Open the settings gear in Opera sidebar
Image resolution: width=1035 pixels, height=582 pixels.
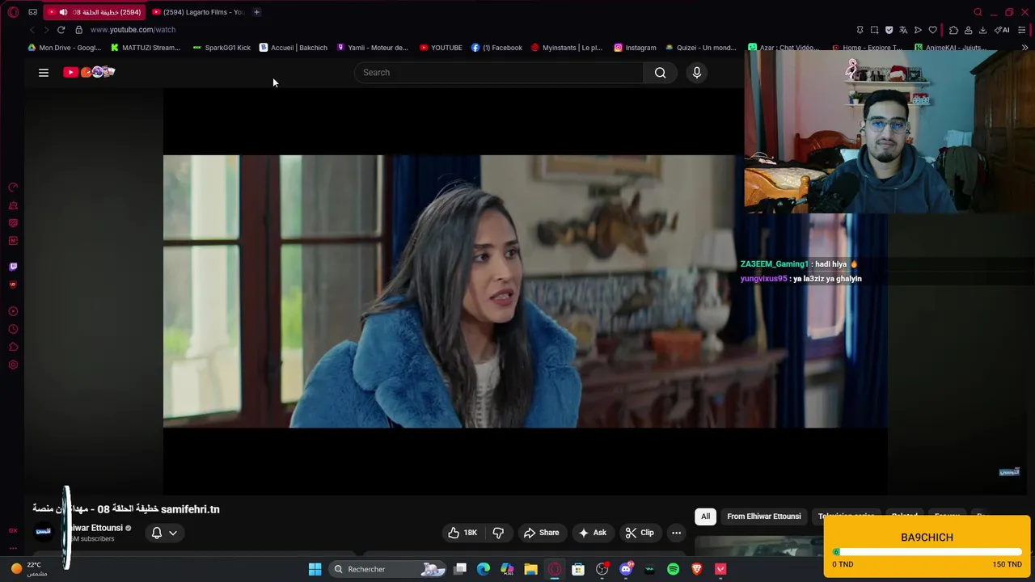pyautogui.click(x=13, y=365)
